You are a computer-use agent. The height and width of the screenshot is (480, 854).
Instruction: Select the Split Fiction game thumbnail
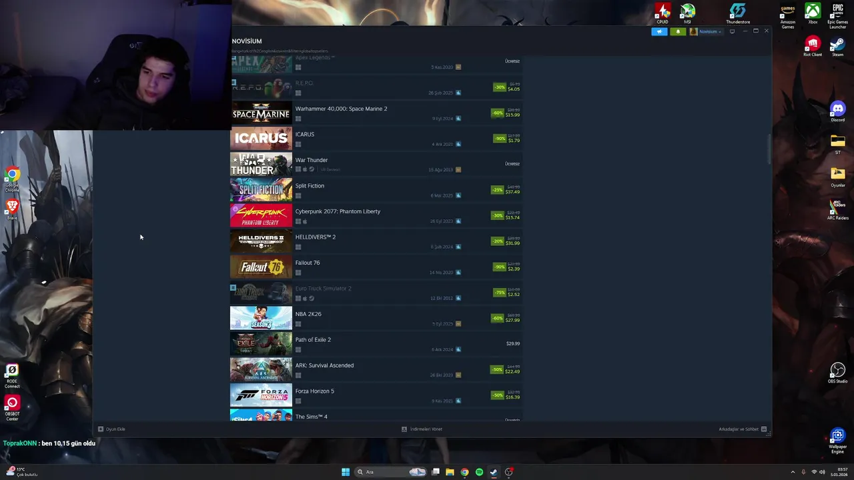261,189
